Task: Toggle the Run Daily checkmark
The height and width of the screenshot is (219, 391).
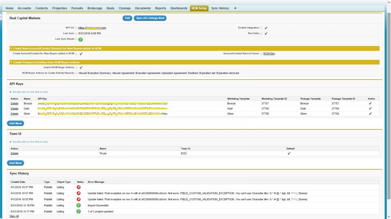Action: [266, 33]
